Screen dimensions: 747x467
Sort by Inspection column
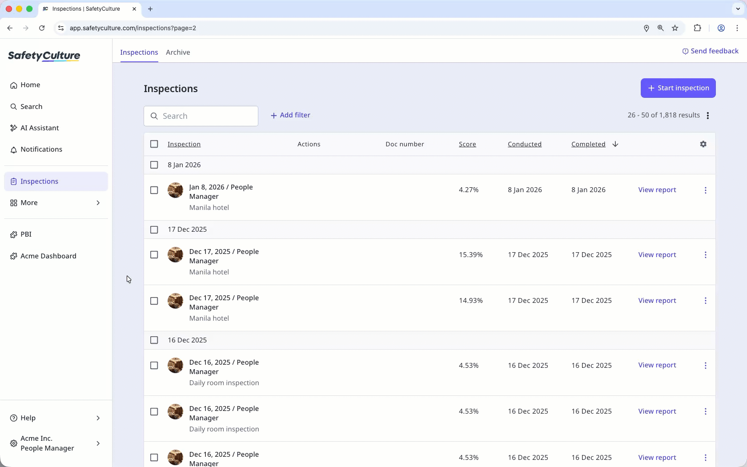pyautogui.click(x=184, y=144)
